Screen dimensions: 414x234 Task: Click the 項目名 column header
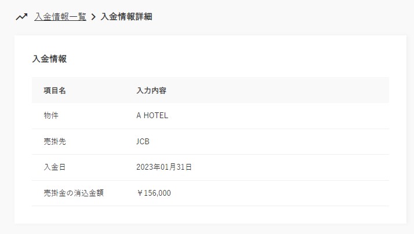click(x=55, y=91)
